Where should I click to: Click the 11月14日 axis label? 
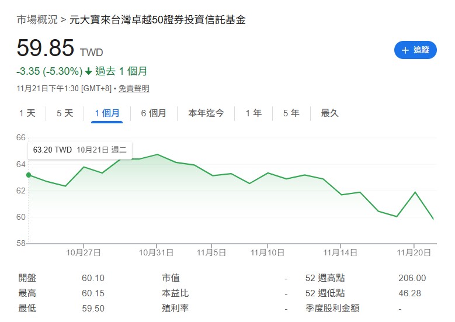[x=340, y=252]
